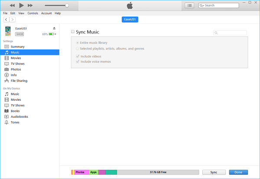Open the list view button
This screenshot has height=179, width=260.
[189, 5]
